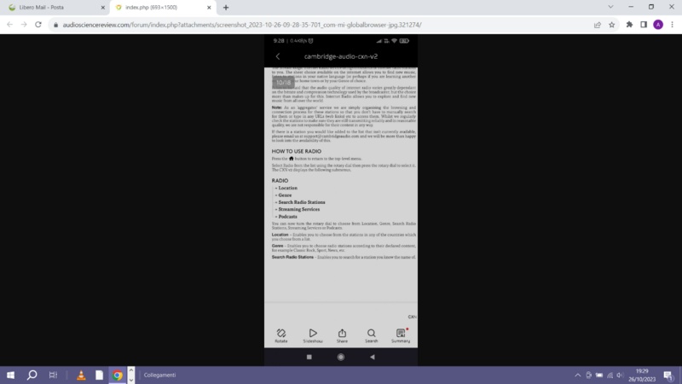Click the HOW TO USE RADIO heading
This screenshot has width=682, height=384.
tap(297, 151)
